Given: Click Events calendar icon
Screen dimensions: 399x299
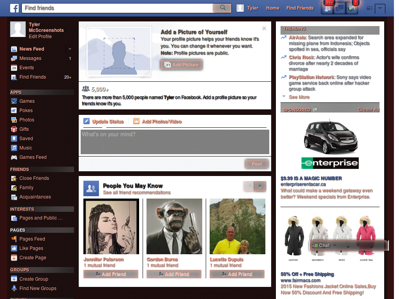Looking at the screenshot, I should [14, 68].
